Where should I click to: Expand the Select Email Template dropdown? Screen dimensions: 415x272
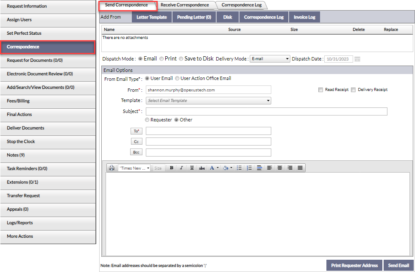208,101
